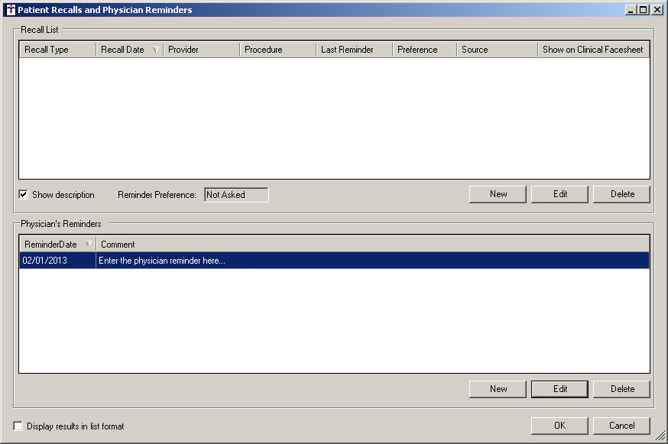This screenshot has height=444, width=668.
Task: Sort by Recall Date column arrow
Action: [156, 50]
